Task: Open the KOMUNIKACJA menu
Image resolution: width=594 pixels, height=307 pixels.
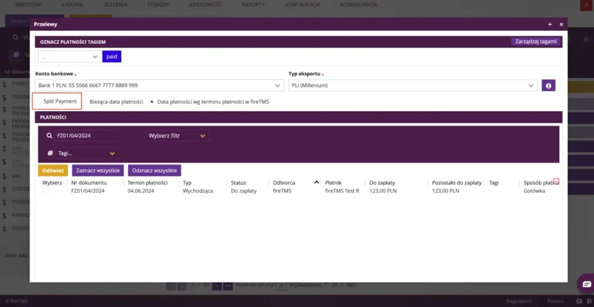Action: click(302, 5)
